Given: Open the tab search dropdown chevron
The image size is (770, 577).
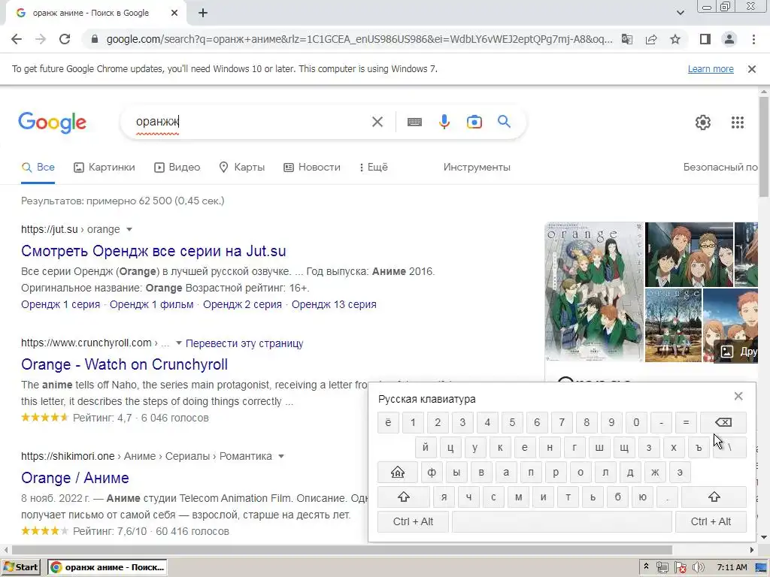Looking at the screenshot, I should coord(680,13).
